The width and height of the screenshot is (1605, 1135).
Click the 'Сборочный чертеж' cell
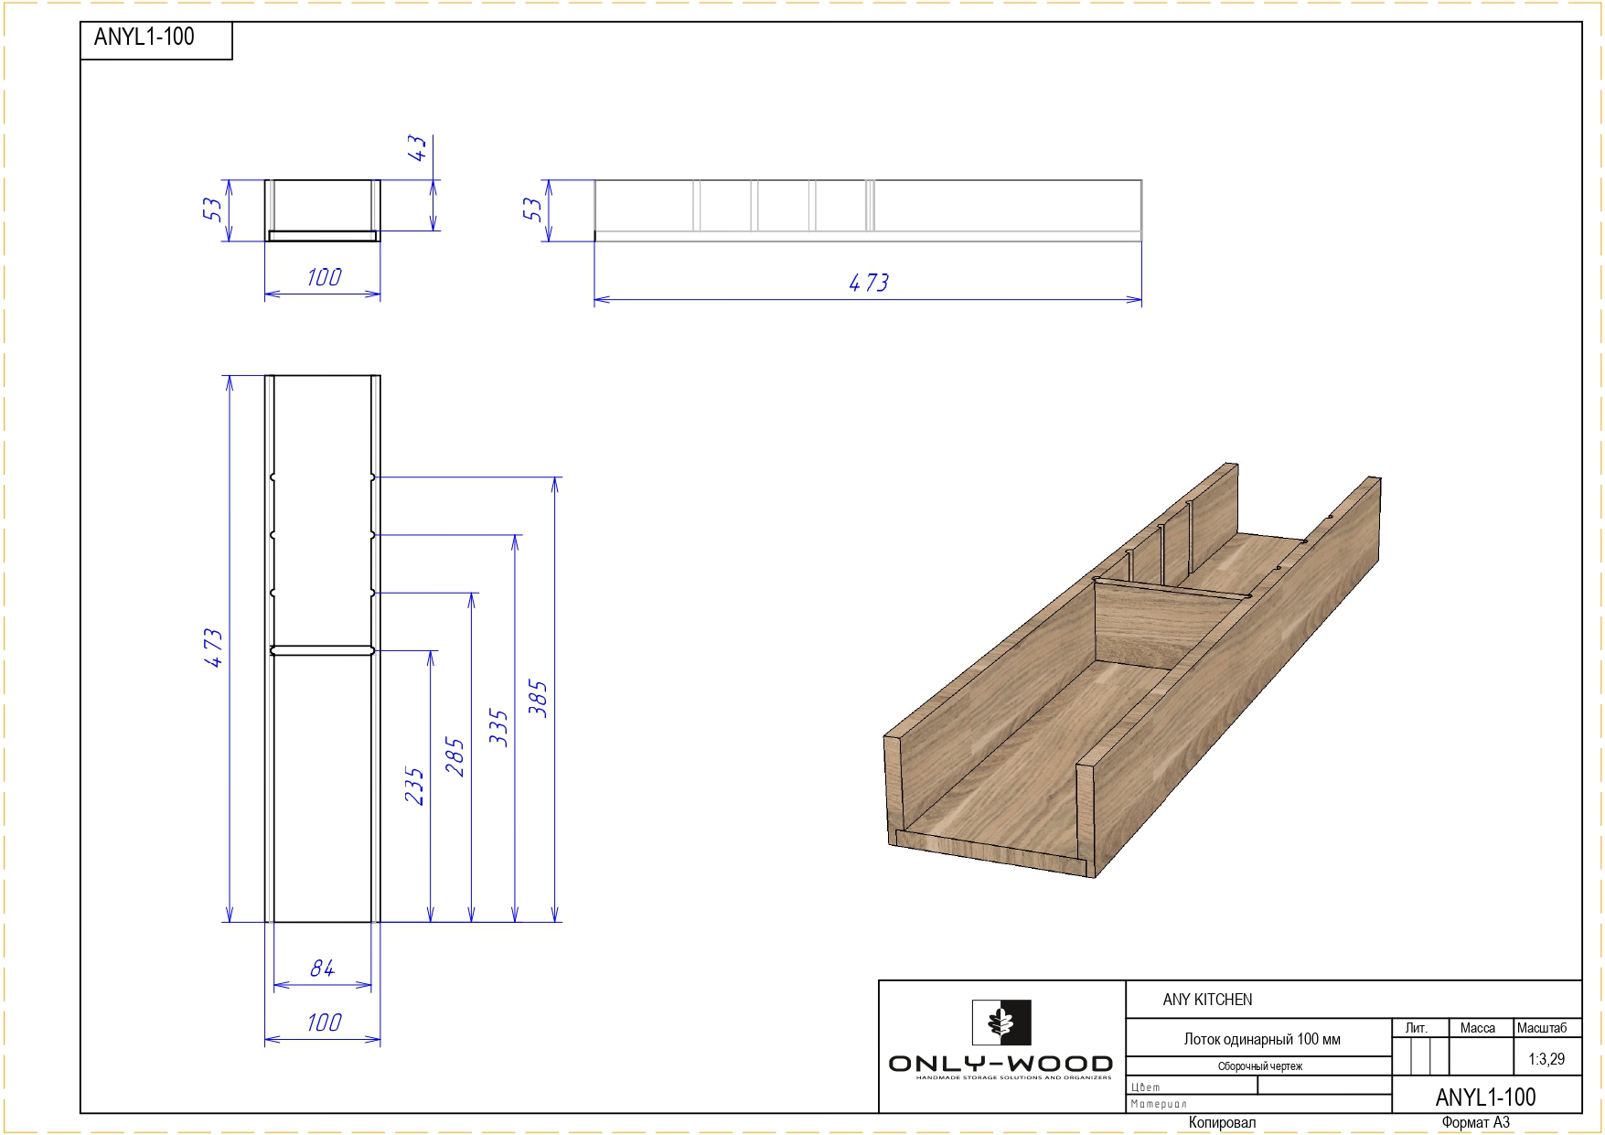pyautogui.click(x=1259, y=1066)
